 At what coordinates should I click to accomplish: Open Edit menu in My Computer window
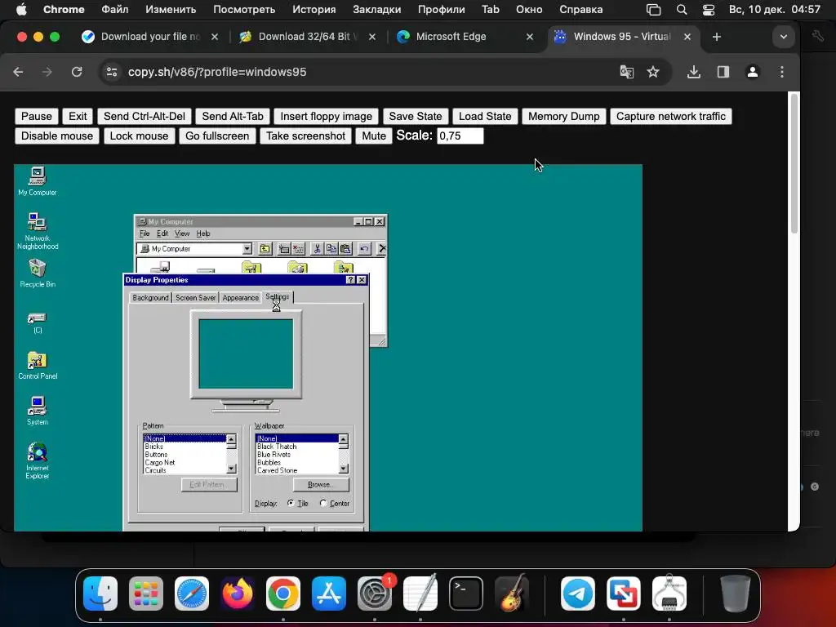click(162, 233)
